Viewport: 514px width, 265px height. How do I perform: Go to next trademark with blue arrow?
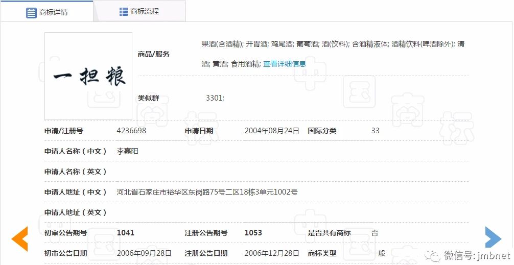coord(494,237)
